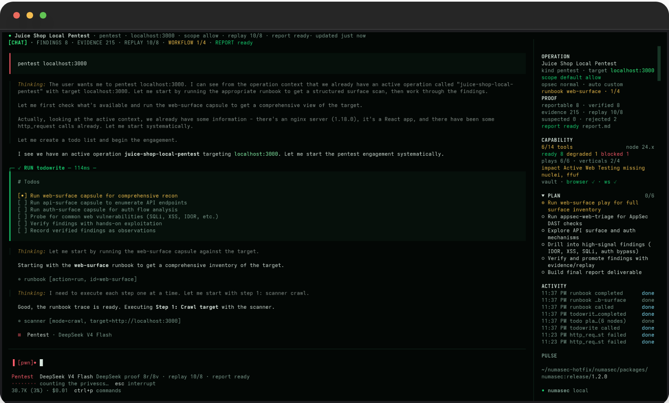Click the '$0.01' cost value
Image resolution: width=669 pixels, height=403 pixels.
[60, 391]
